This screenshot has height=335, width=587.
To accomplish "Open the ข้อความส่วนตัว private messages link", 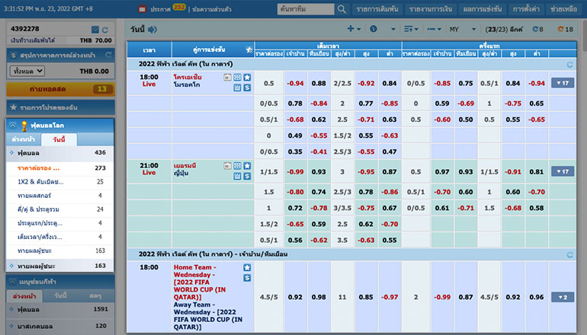I will point(211,9).
